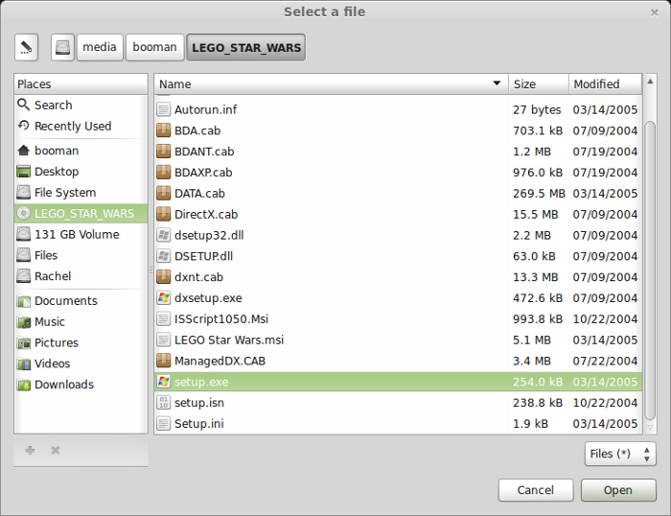Viewport: 671px width, 516px height.
Task: Navigate to the media path segment
Action: pyautogui.click(x=100, y=47)
